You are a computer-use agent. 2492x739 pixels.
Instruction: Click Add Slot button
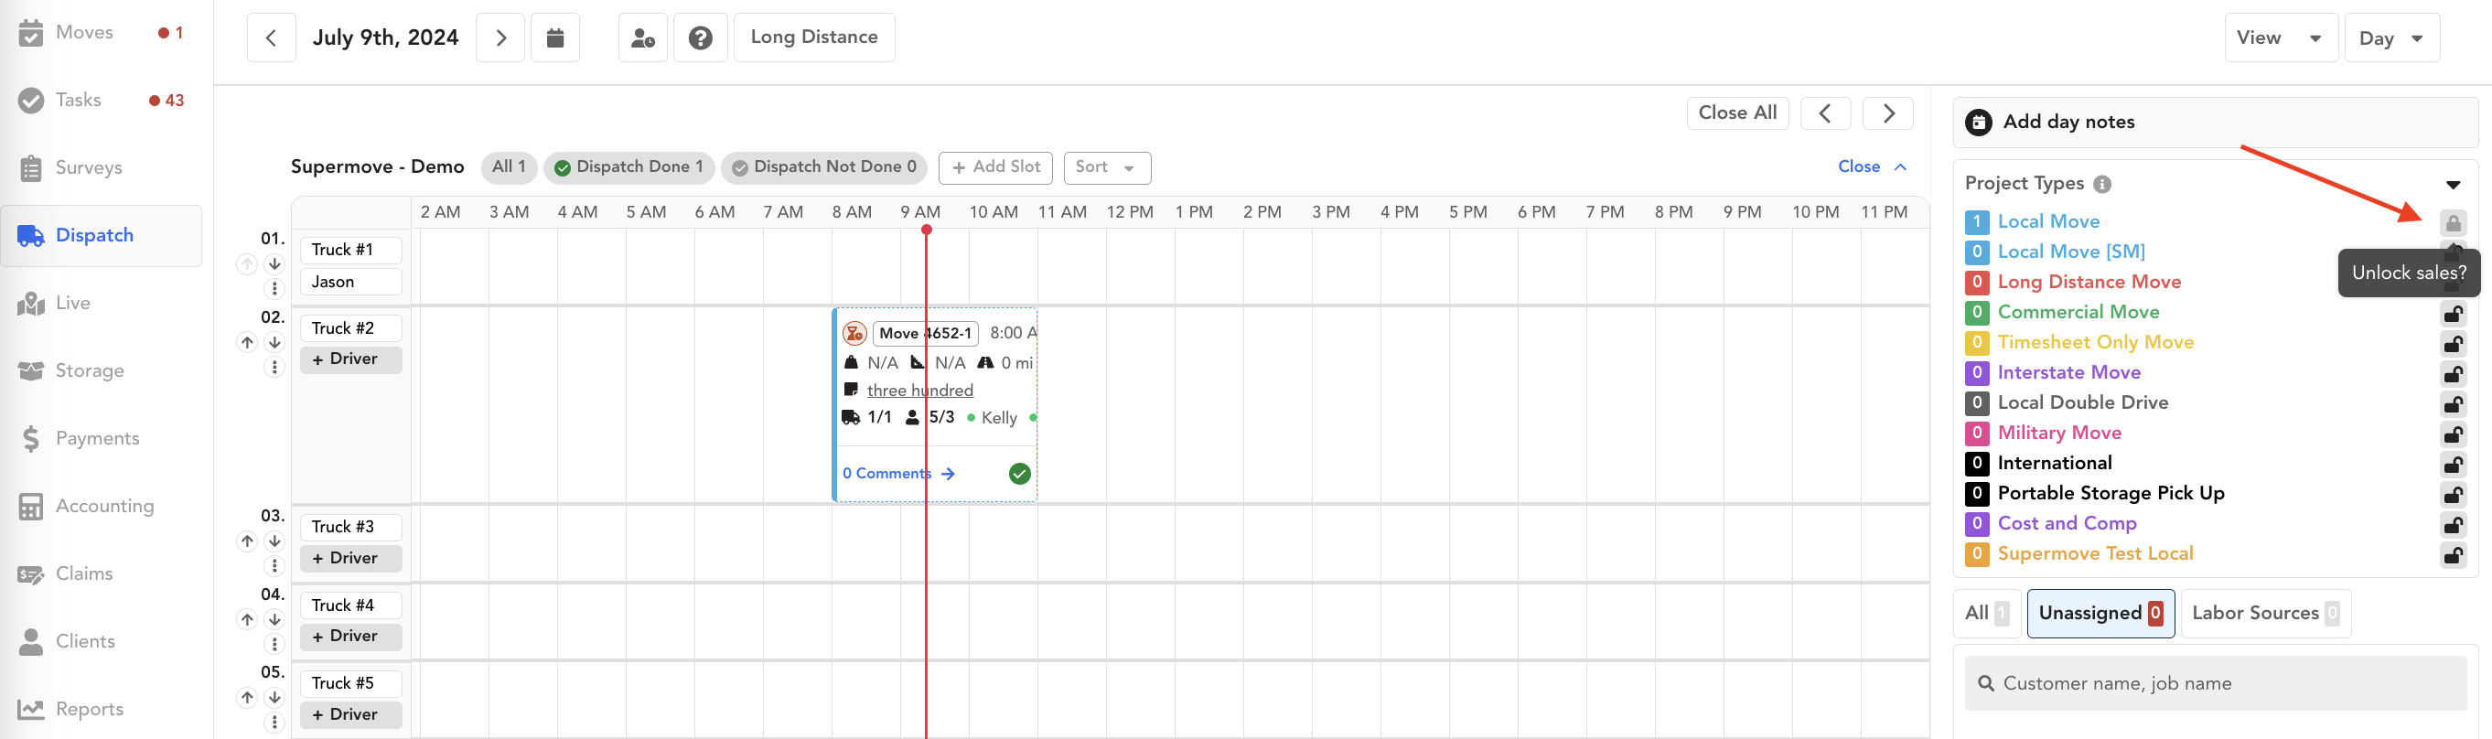point(995,167)
